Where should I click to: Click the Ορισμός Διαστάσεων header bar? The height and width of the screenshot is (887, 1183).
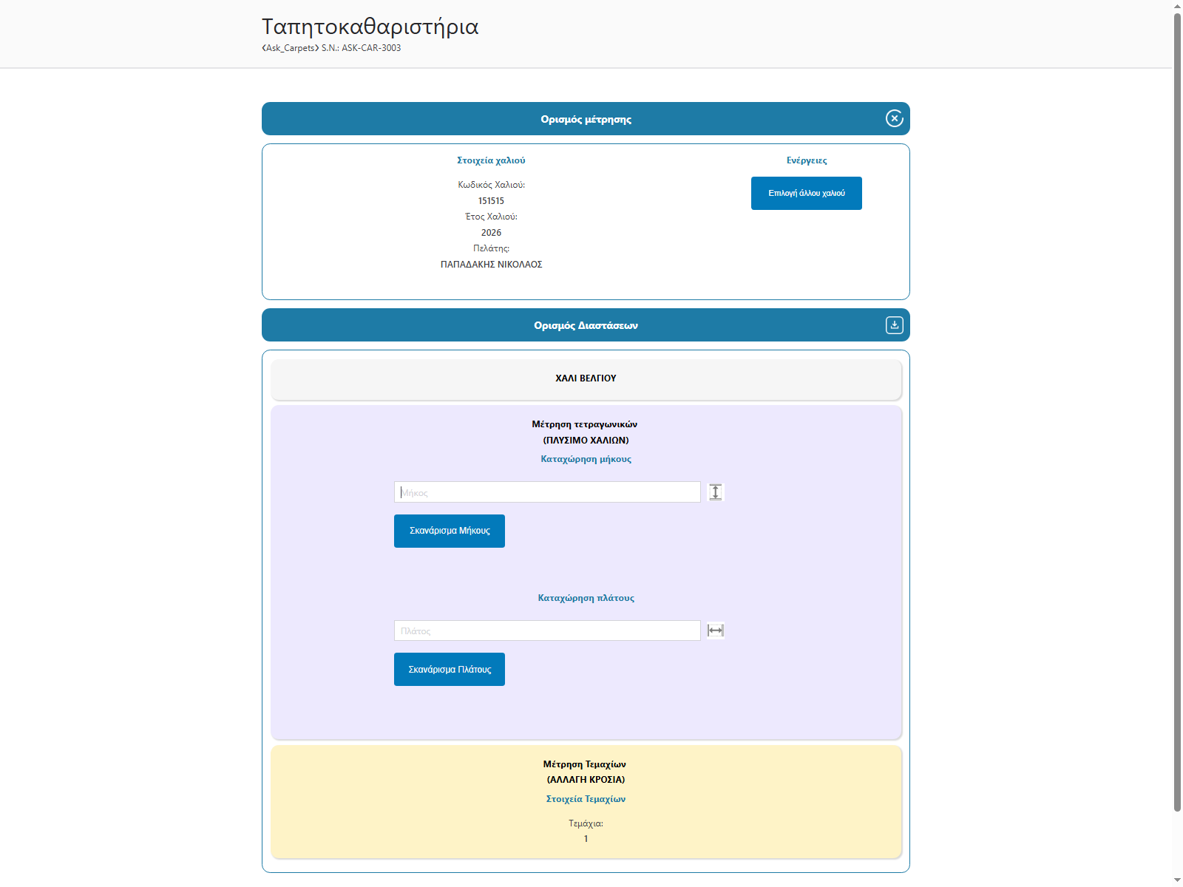pos(586,325)
